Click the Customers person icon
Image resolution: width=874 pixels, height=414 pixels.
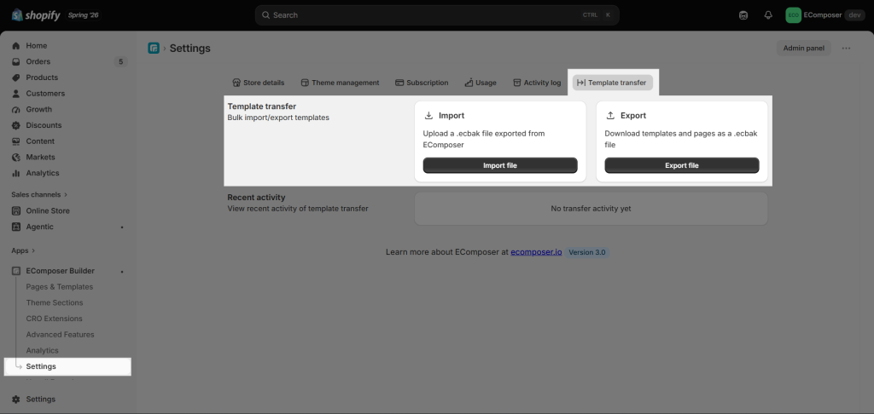pos(15,94)
